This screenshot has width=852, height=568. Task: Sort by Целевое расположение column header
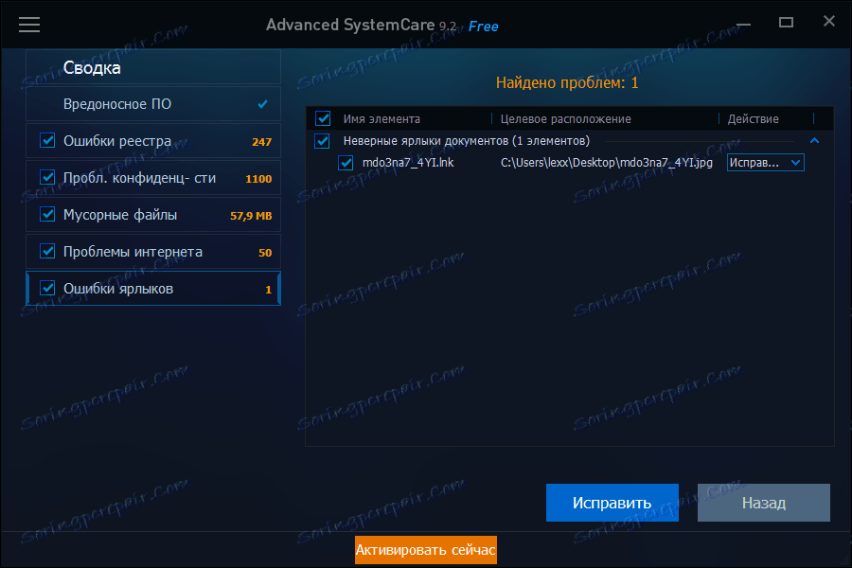(566, 119)
